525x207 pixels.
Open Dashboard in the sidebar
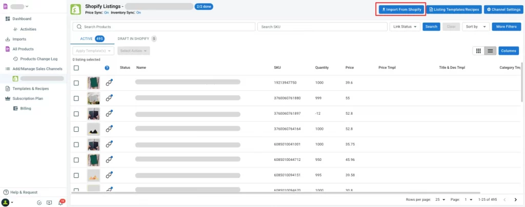[x=22, y=19]
